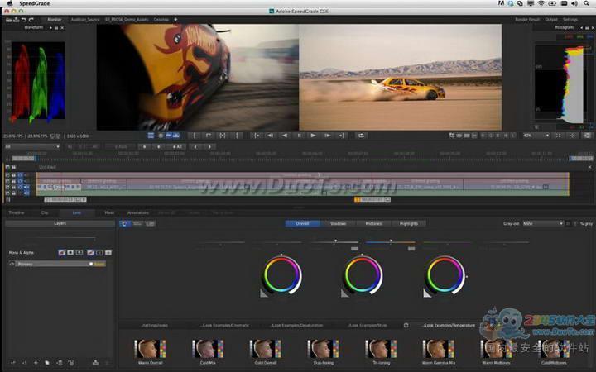The height and width of the screenshot is (372, 596).
Task: Jump to the start of the clip
Action: pos(257,136)
